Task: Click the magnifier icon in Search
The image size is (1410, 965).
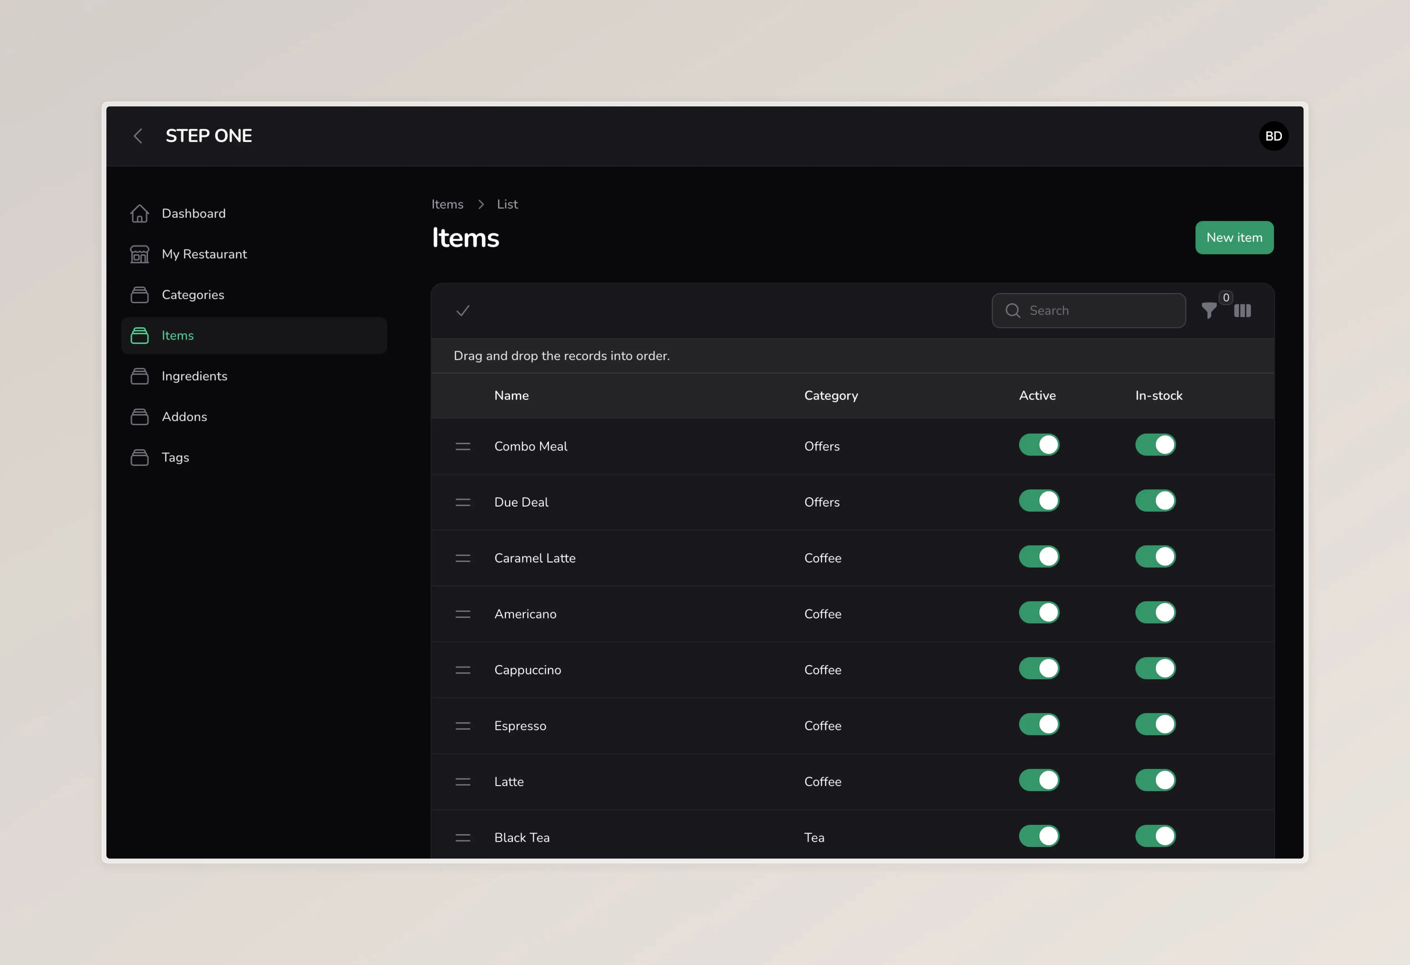Action: [x=1013, y=311]
